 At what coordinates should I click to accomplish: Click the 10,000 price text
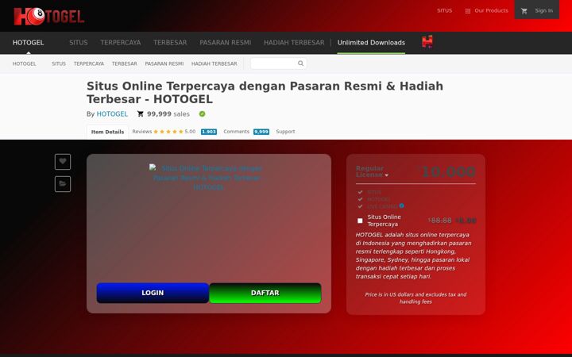448,172
